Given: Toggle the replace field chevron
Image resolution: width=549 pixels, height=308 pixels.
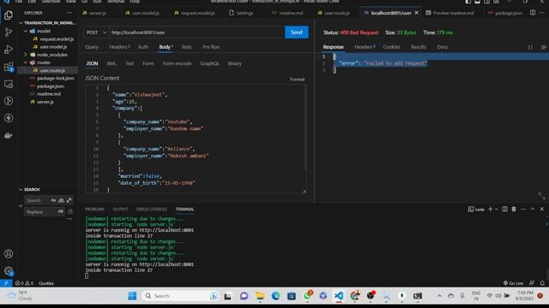Looking at the screenshot, I should pyautogui.click(x=21, y=206).
